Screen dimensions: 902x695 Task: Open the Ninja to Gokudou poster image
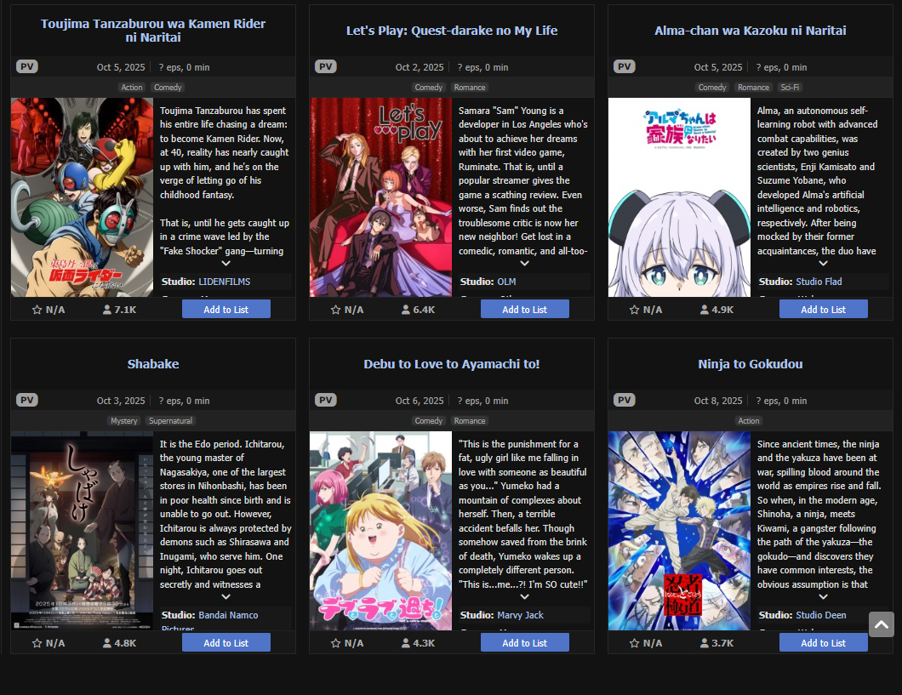pyautogui.click(x=679, y=531)
